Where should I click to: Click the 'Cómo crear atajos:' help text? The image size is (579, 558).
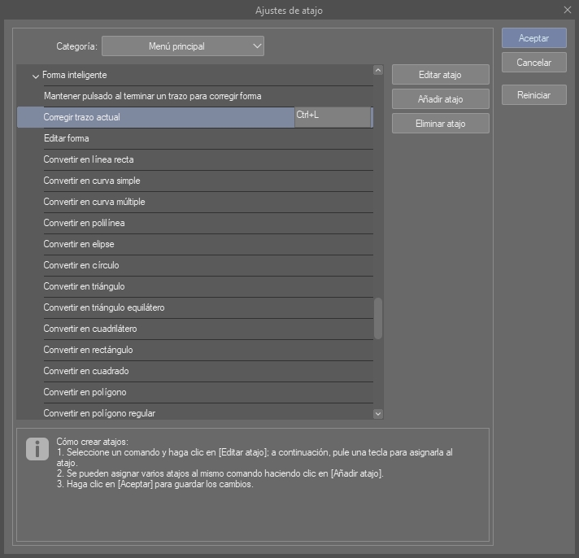(93, 442)
